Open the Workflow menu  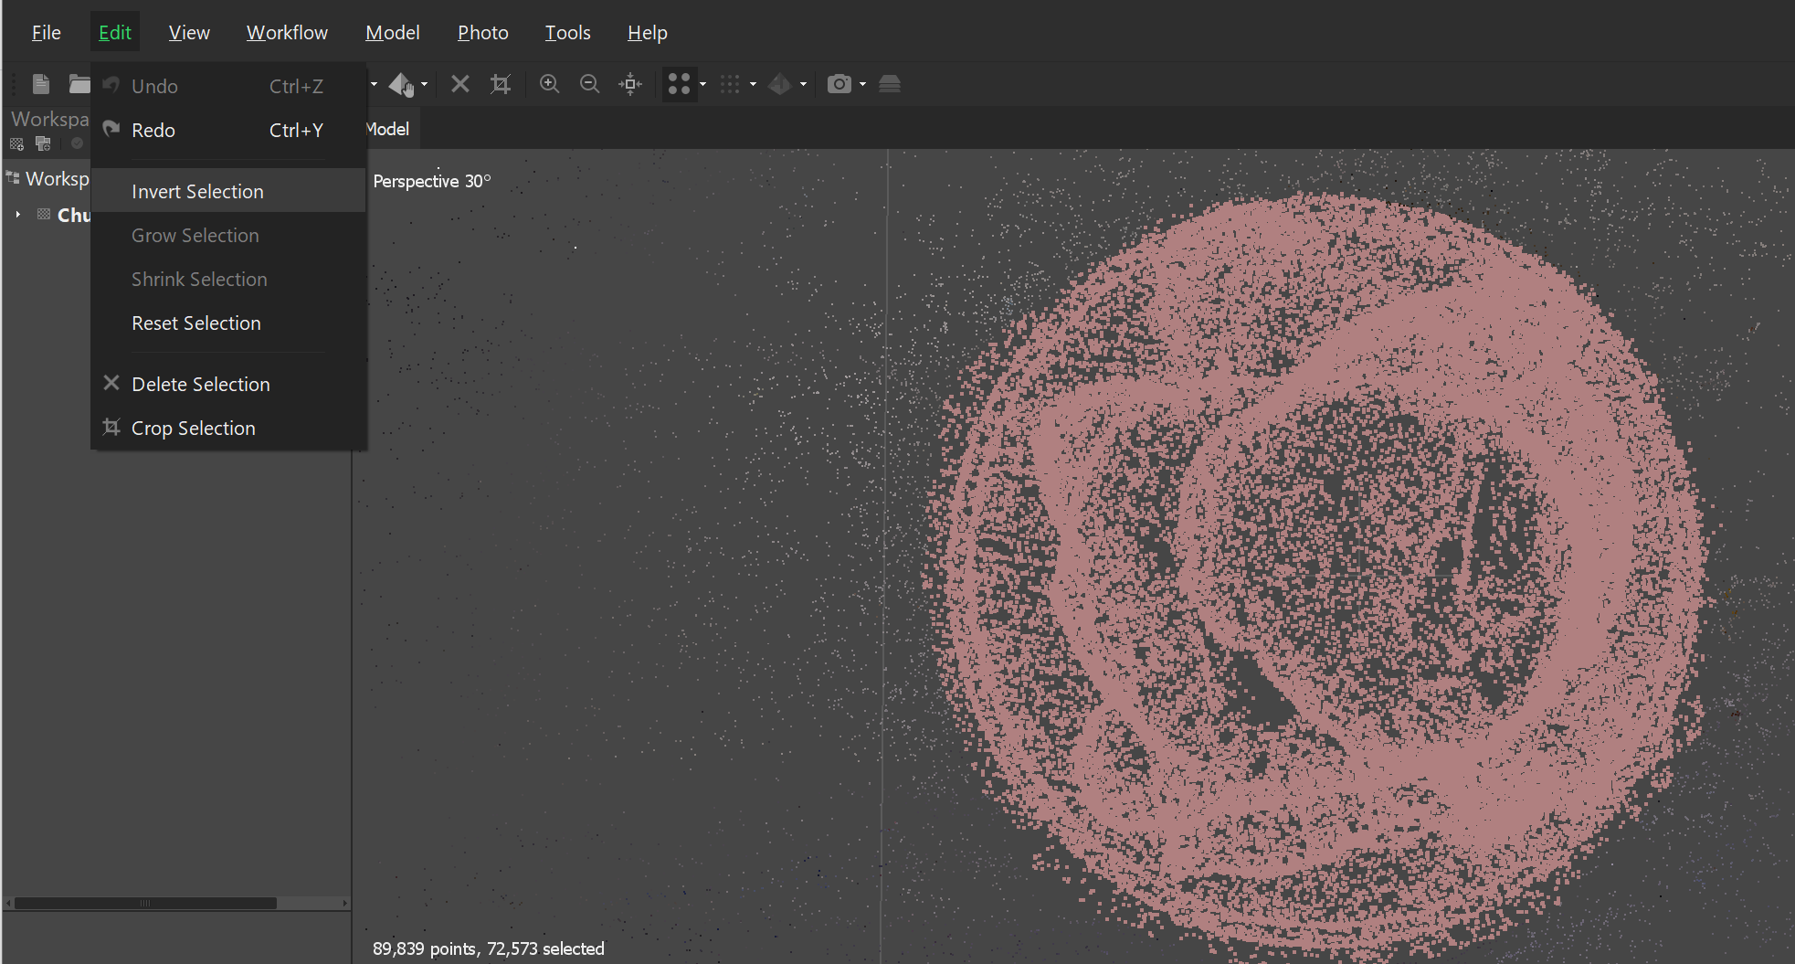coord(287,32)
